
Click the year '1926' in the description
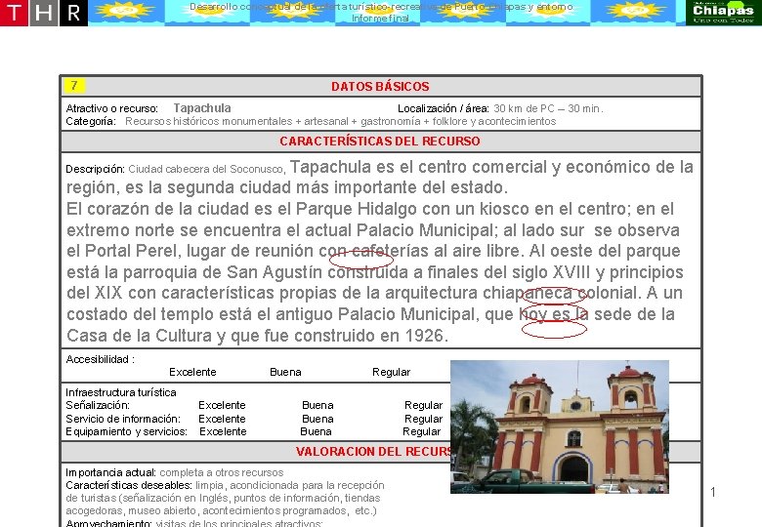point(426,336)
